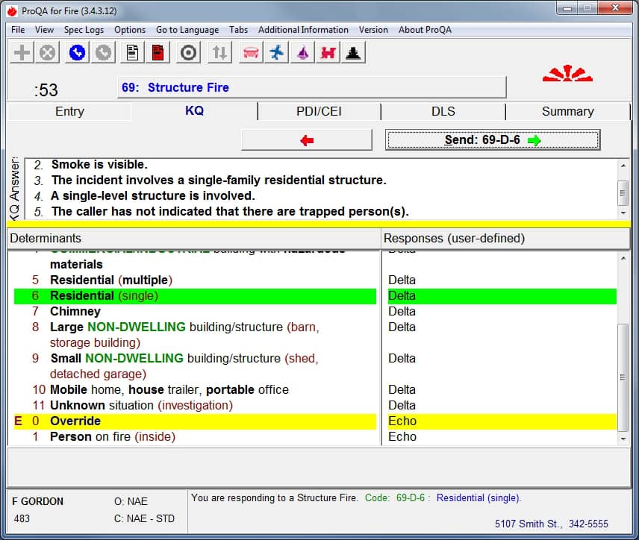Click the up-down arrows toolbar icon
Image resolution: width=639 pixels, height=540 pixels.
pyautogui.click(x=219, y=53)
